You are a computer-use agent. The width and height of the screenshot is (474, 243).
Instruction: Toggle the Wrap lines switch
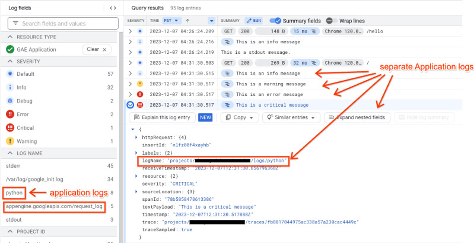pos(332,21)
